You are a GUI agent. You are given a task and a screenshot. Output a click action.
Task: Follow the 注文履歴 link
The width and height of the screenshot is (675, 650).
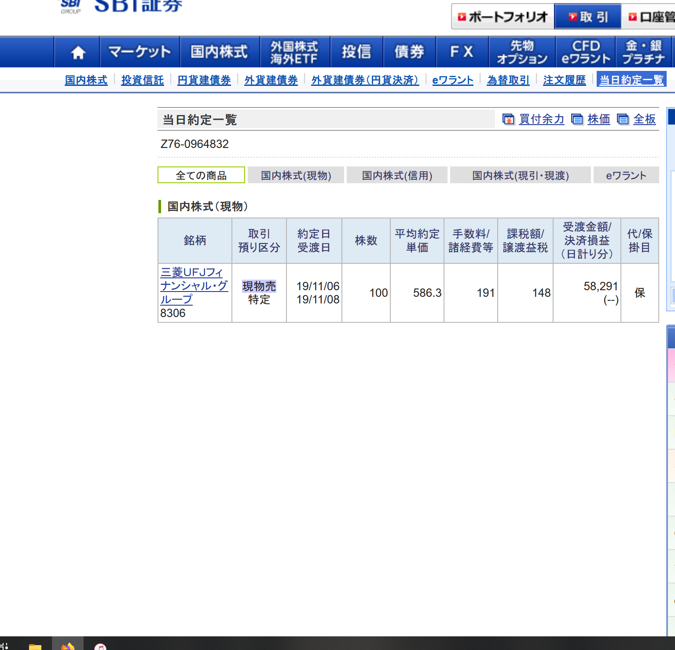(x=565, y=80)
